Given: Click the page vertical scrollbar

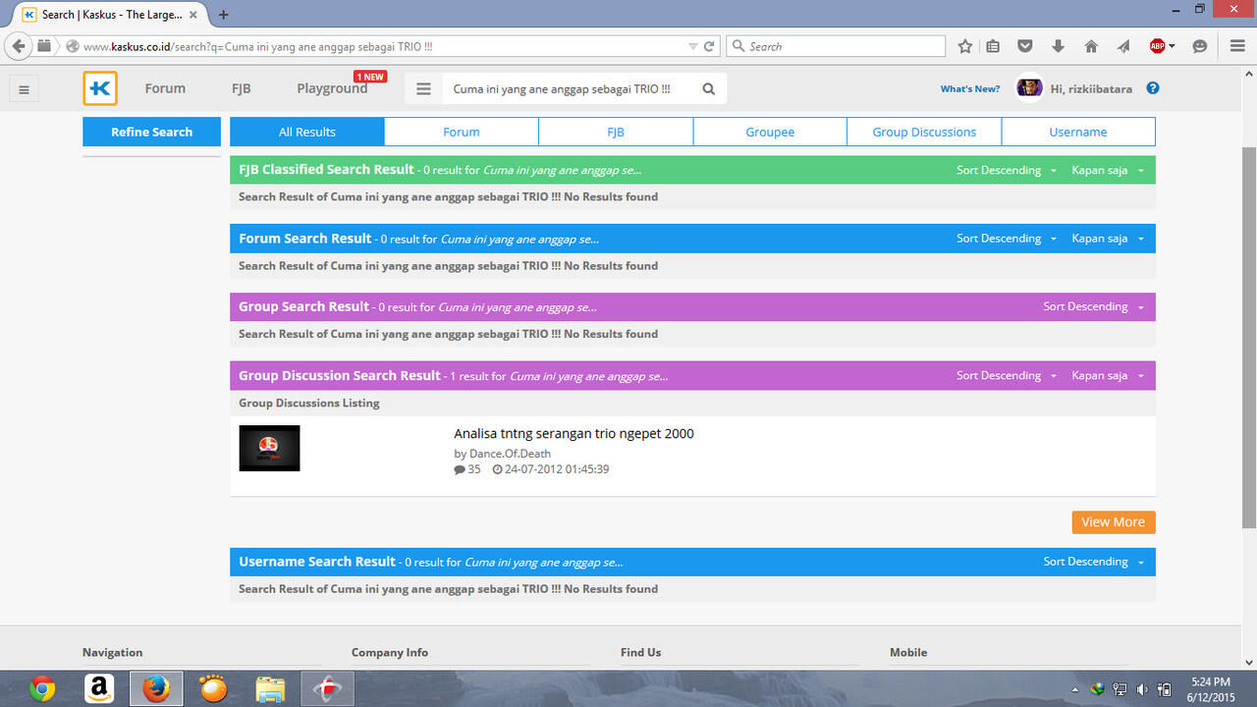Looking at the screenshot, I should [1249, 339].
